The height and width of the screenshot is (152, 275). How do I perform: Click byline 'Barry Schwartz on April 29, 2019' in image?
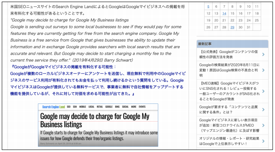(x=61, y=144)
